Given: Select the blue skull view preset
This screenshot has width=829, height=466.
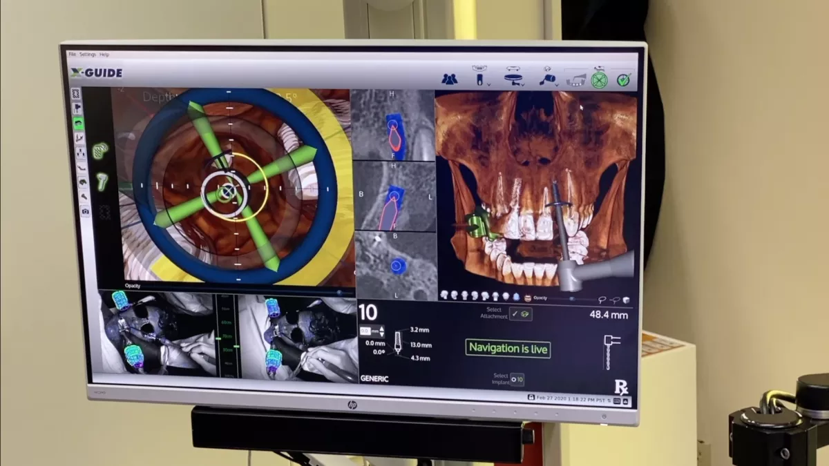Looking at the screenshot, I should [x=516, y=297].
